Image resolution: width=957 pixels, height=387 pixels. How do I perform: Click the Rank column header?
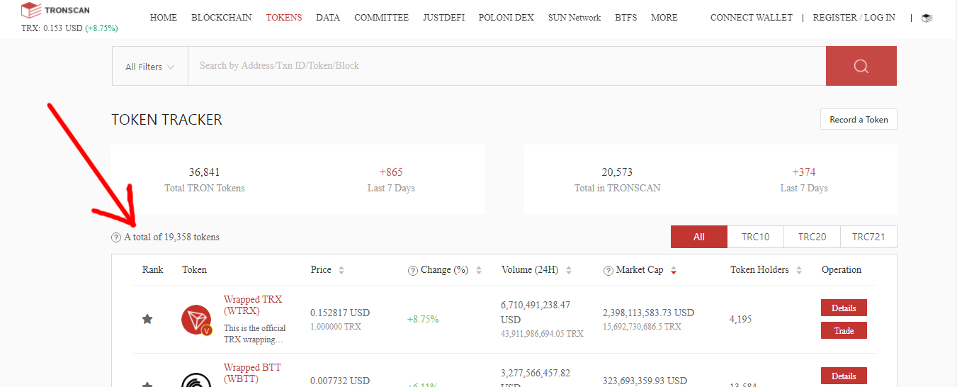click(x=152, y=270)
